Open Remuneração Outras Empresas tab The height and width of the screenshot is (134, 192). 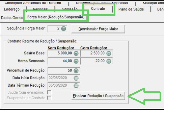pyautogui.click(x=102, y=3)
